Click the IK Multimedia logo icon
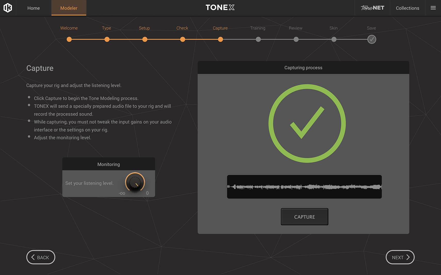This screenshot has width=441, height=275. click(8, 8)
